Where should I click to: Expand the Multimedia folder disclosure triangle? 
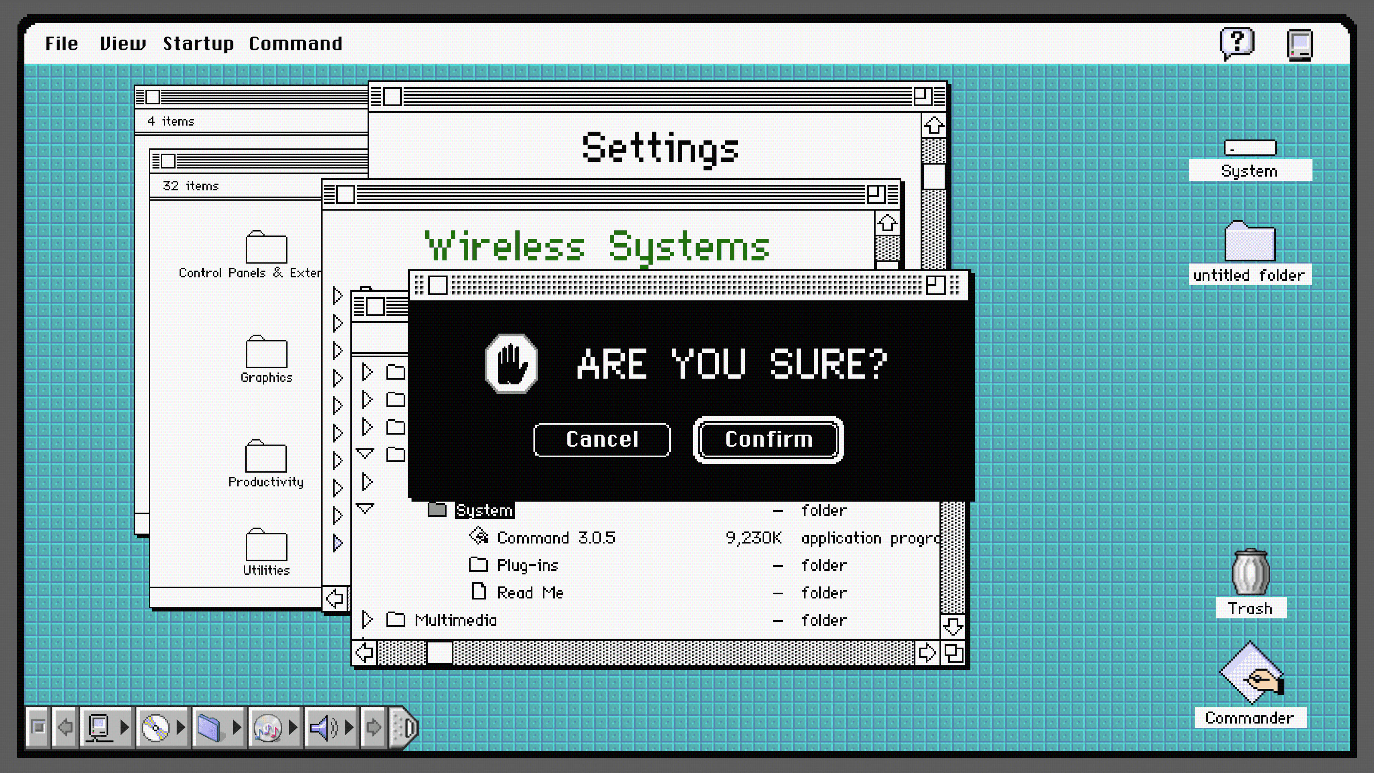pos(367,620)
